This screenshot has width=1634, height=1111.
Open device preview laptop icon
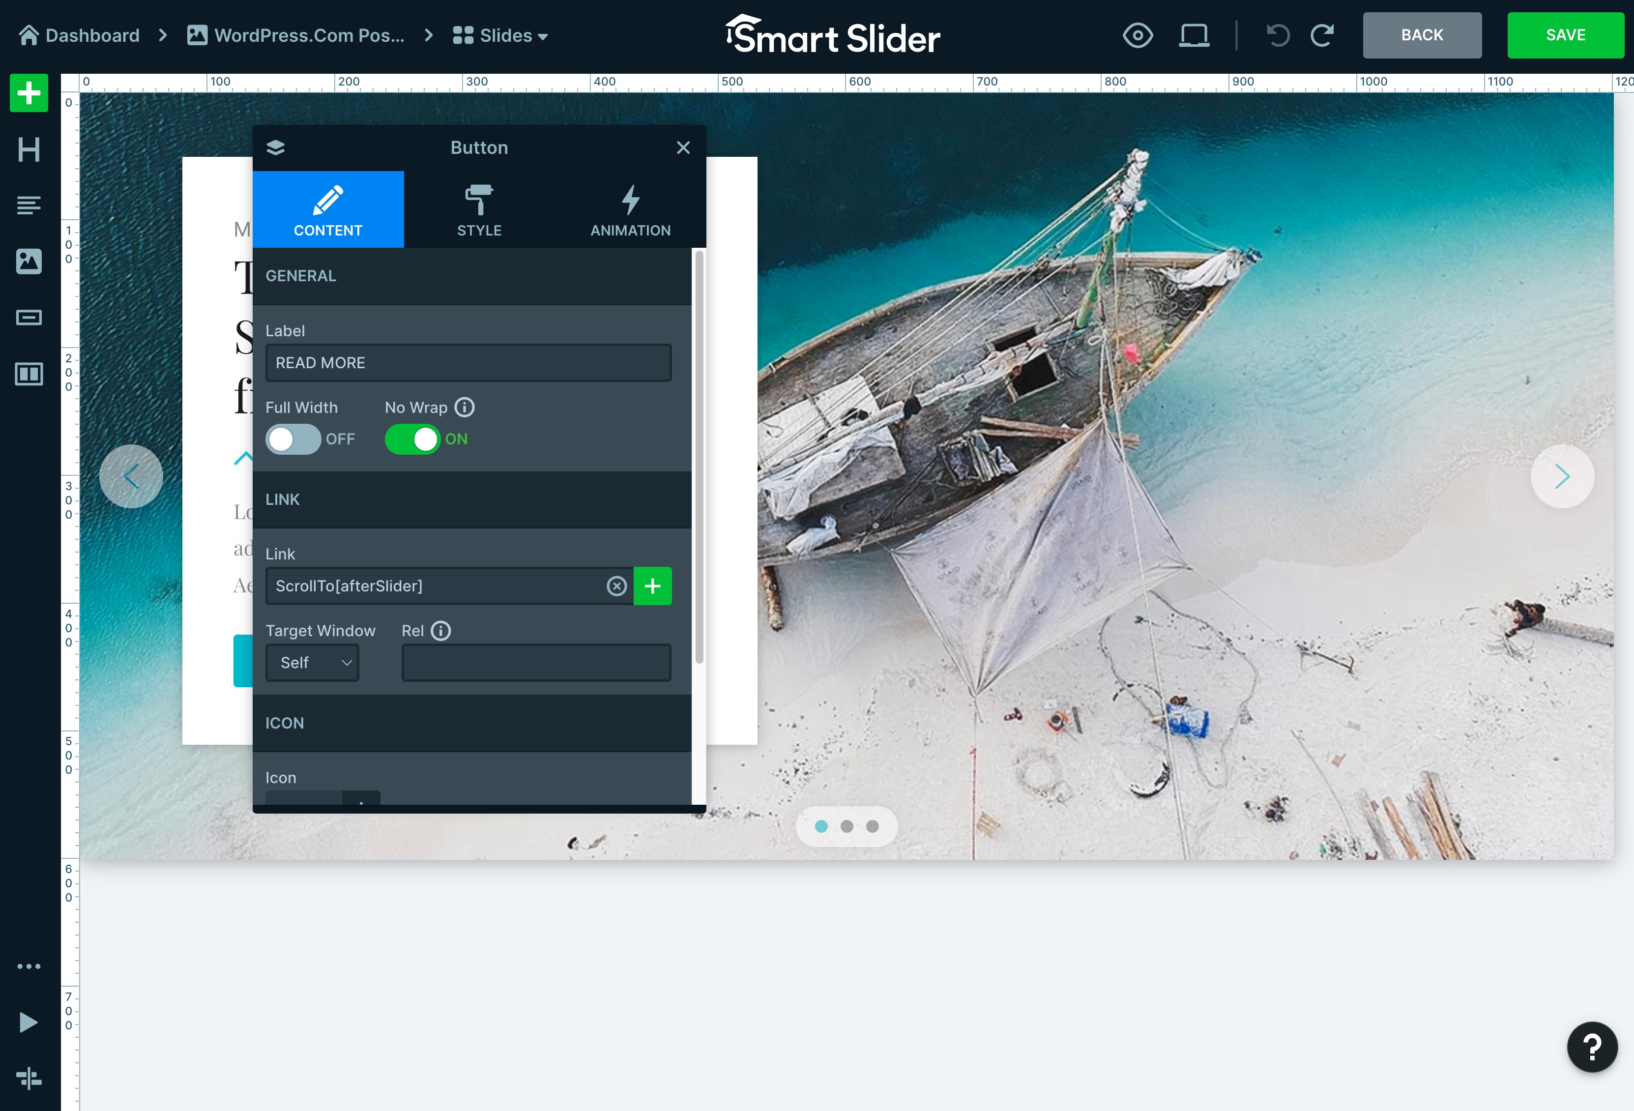tap(1194, 35)
